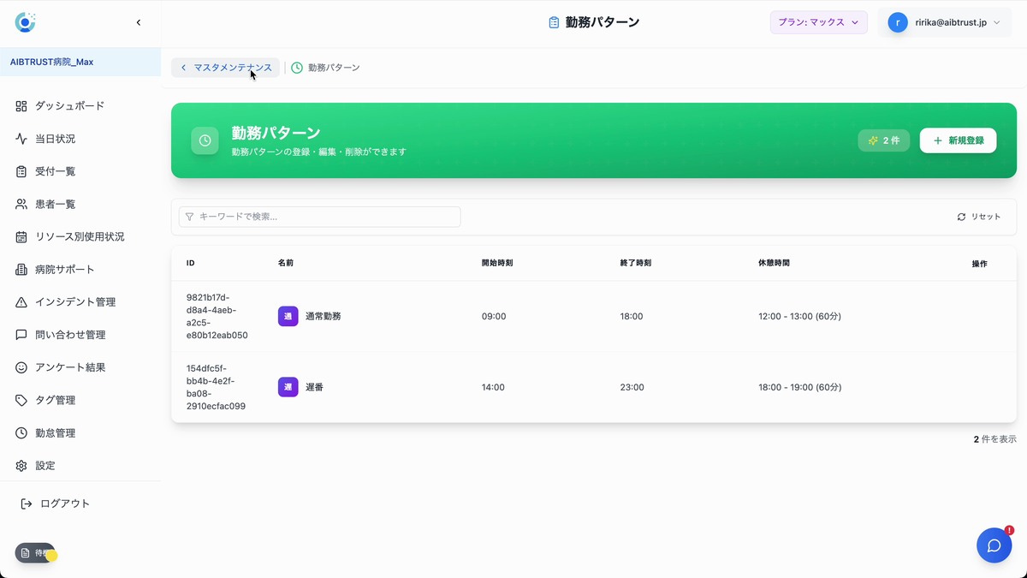Click the keyword search field
The width and height of the screenshot is (1027, 578).
point(318,217)
